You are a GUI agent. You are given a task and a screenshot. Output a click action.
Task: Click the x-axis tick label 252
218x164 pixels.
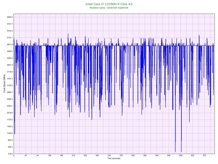point(85,156)
